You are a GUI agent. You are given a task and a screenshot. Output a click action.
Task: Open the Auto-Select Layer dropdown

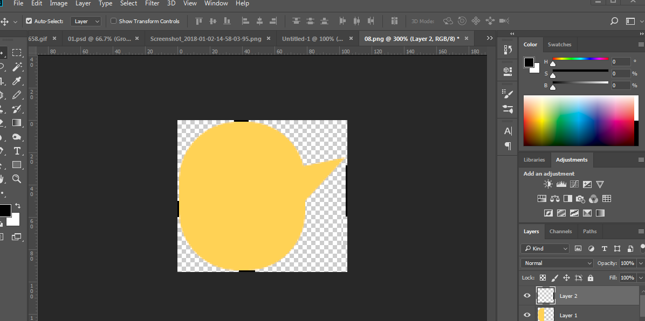pyautogui.click(x=86, y=21)
